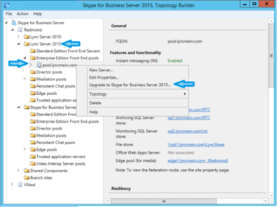The height and width of the screenshot is (207, 277).
Task: Open the Action menu
Action: point(22,14)
